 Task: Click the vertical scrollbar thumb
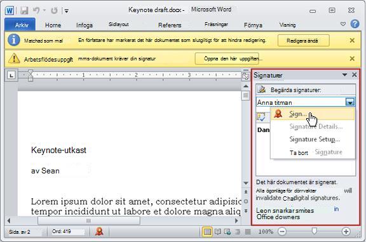246,95
